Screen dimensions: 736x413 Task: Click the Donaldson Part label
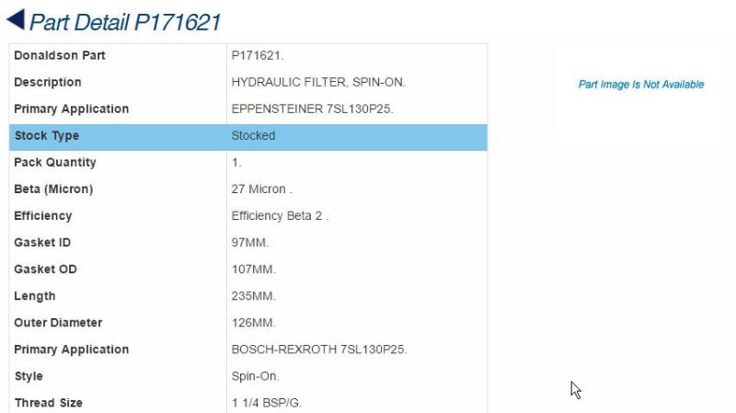click(60, 55)
